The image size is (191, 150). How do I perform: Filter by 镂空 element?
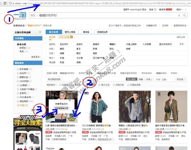79,53
